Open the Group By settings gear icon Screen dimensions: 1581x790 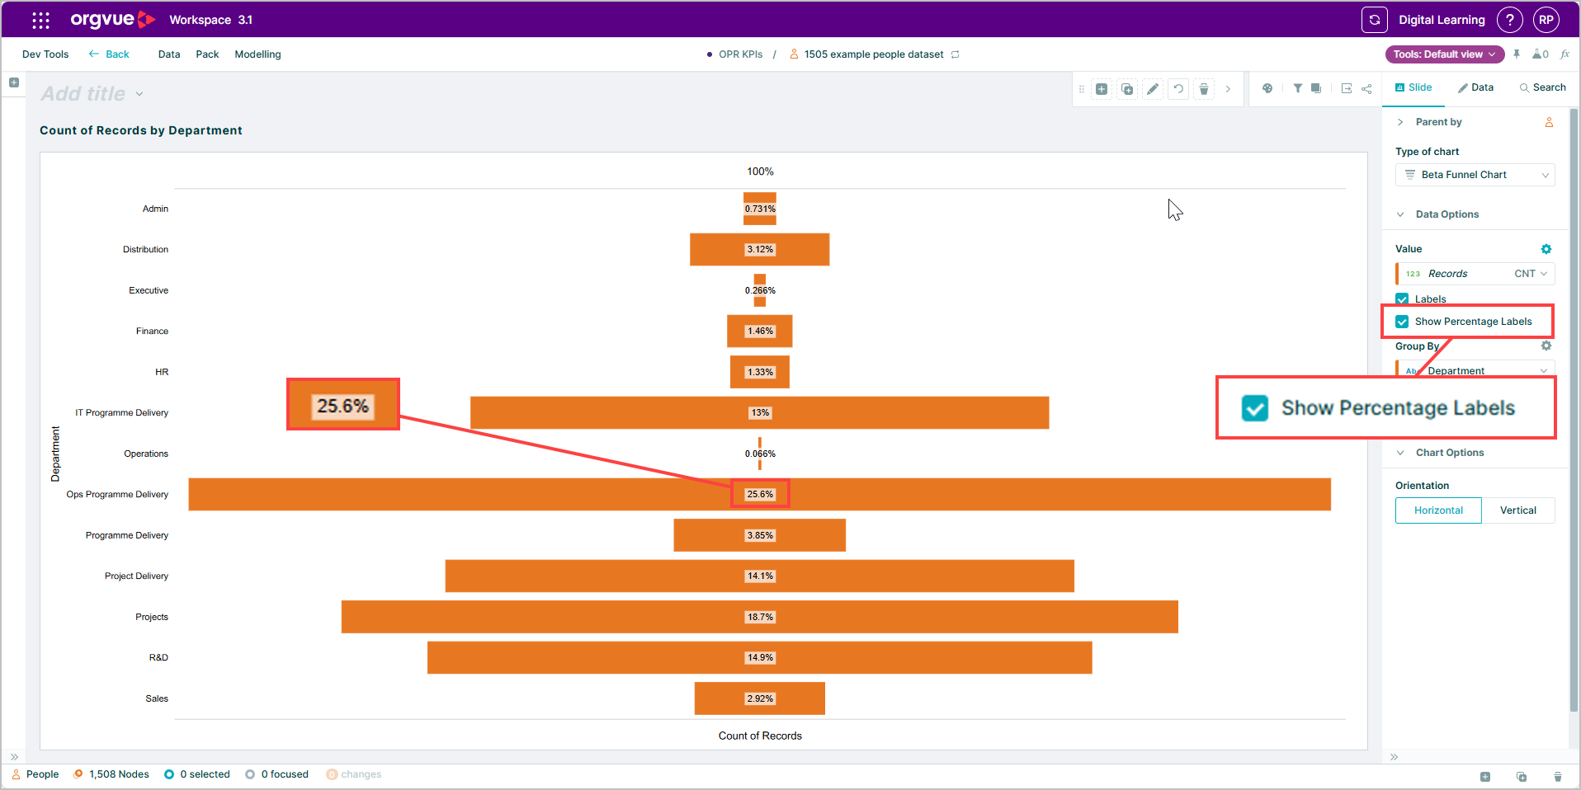pyautogui.click(x=1546, y=346)
